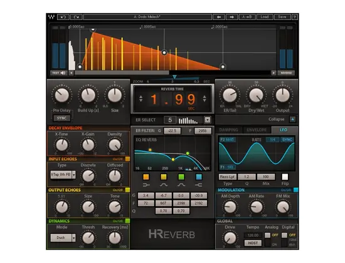Toggle Output Echoes On/Off switch
The height and width of the screenshot is (263, 345).
point(127,190)
